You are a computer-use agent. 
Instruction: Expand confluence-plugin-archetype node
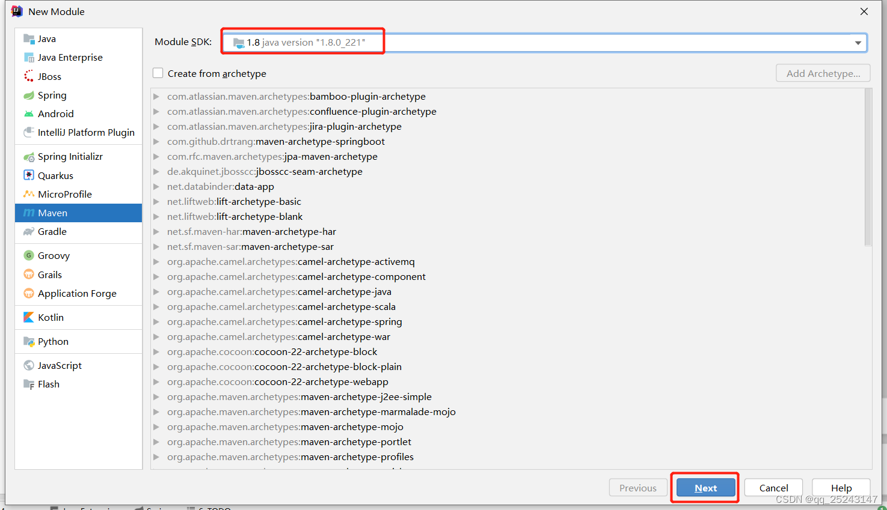156,111
